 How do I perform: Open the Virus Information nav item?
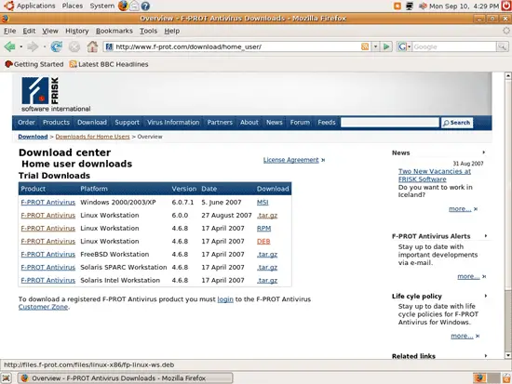click(173, 123)
